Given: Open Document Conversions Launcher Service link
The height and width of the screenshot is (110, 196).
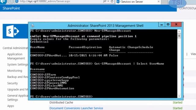Looking at the screenshot, I should click(x=76, y=108).
